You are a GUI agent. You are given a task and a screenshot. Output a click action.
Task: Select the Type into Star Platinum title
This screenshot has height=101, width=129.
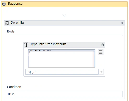tap(48, 44)
